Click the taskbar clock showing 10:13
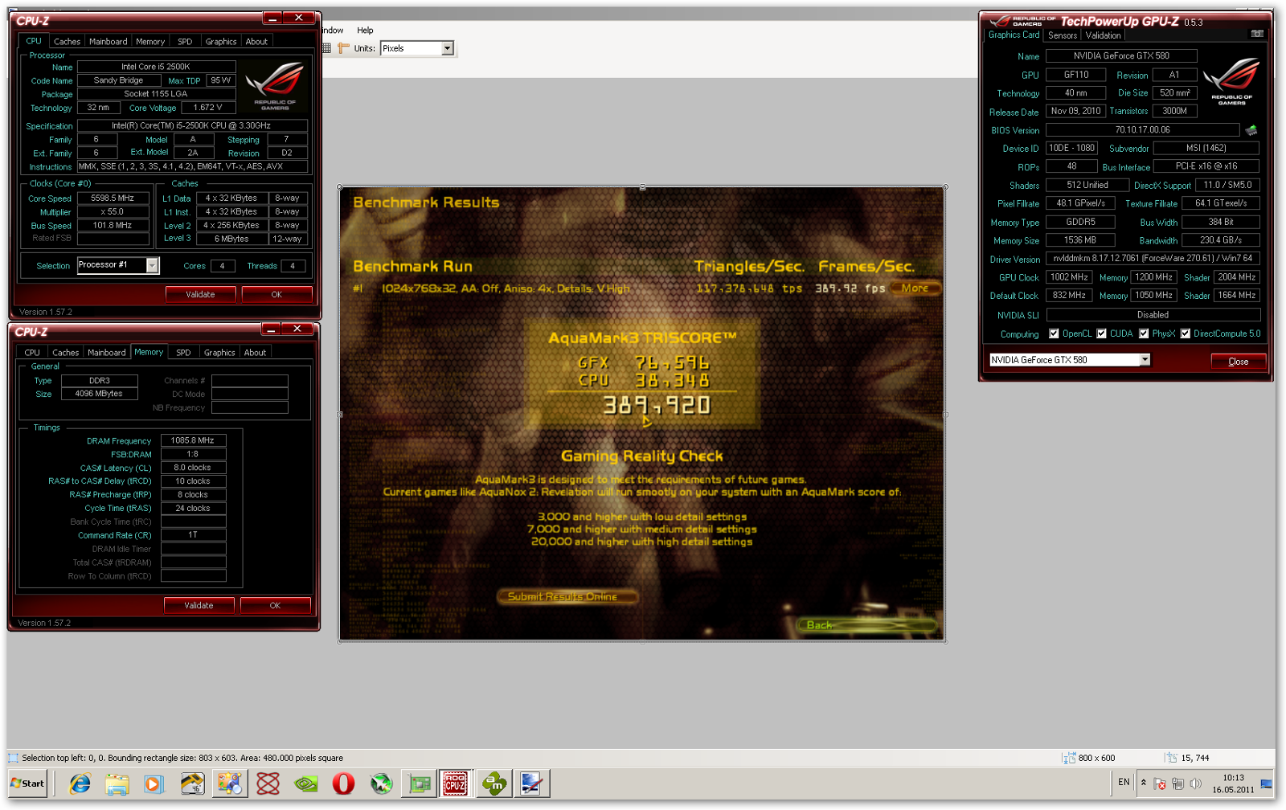The width and height of the screenshot is (1286, 810). (x=1233, y=783)
